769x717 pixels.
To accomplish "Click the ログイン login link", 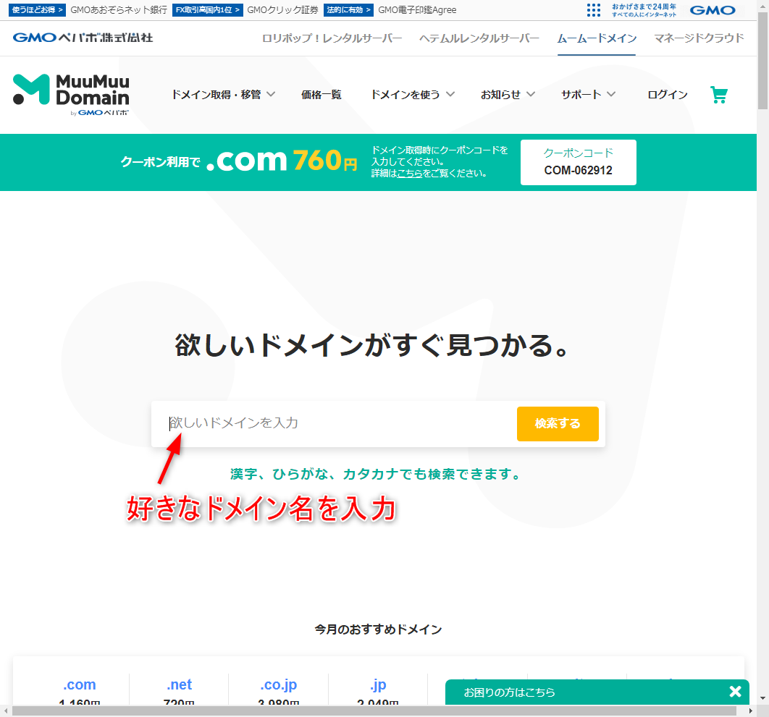I will [x=667, y=95].
